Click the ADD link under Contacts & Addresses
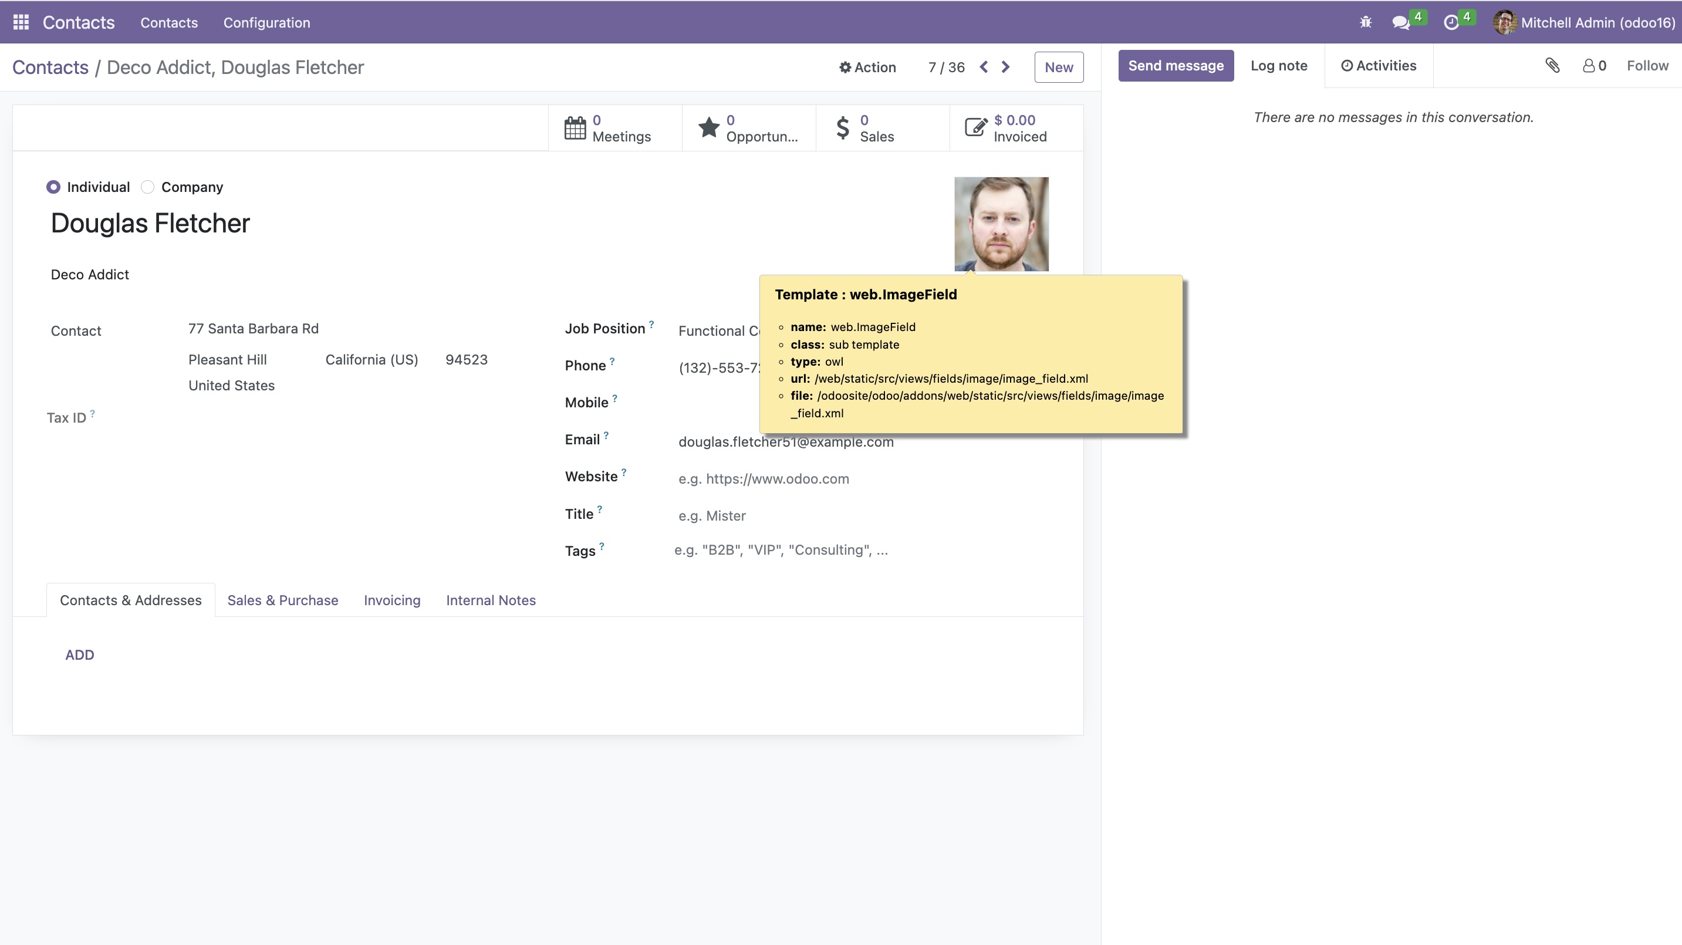The image size is (1682, 945). point(80,655)
